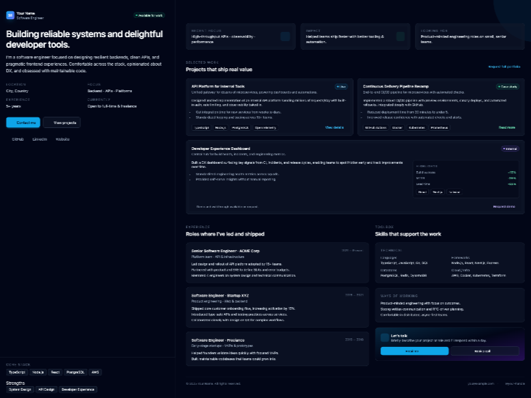Viewport: 531px width, 398px height.
Task: Open the LinkedIn profile link
Action: pyautogui.click(x=40, y=139)
